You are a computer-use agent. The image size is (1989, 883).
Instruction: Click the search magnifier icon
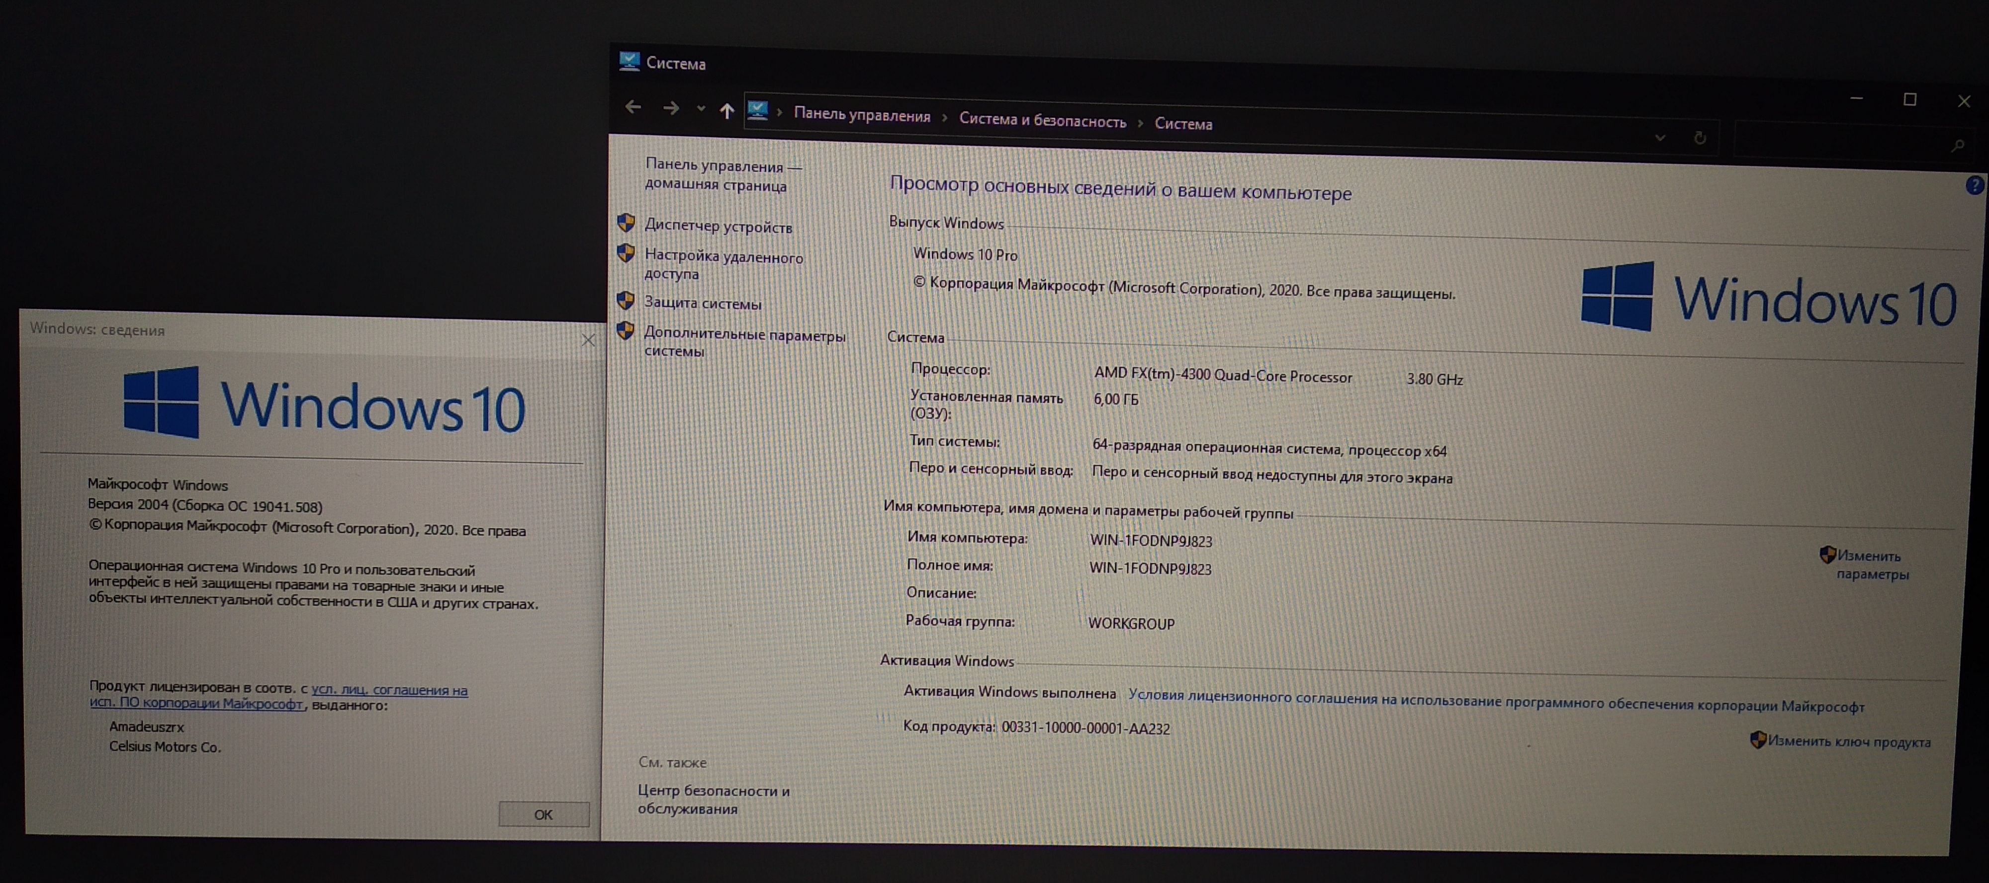pos(1957,144)
